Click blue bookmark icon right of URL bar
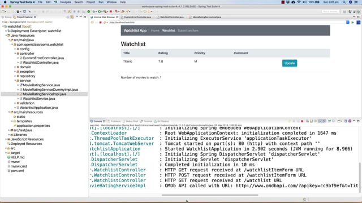This screenshot has height=203, width=362. pos(348,23)
